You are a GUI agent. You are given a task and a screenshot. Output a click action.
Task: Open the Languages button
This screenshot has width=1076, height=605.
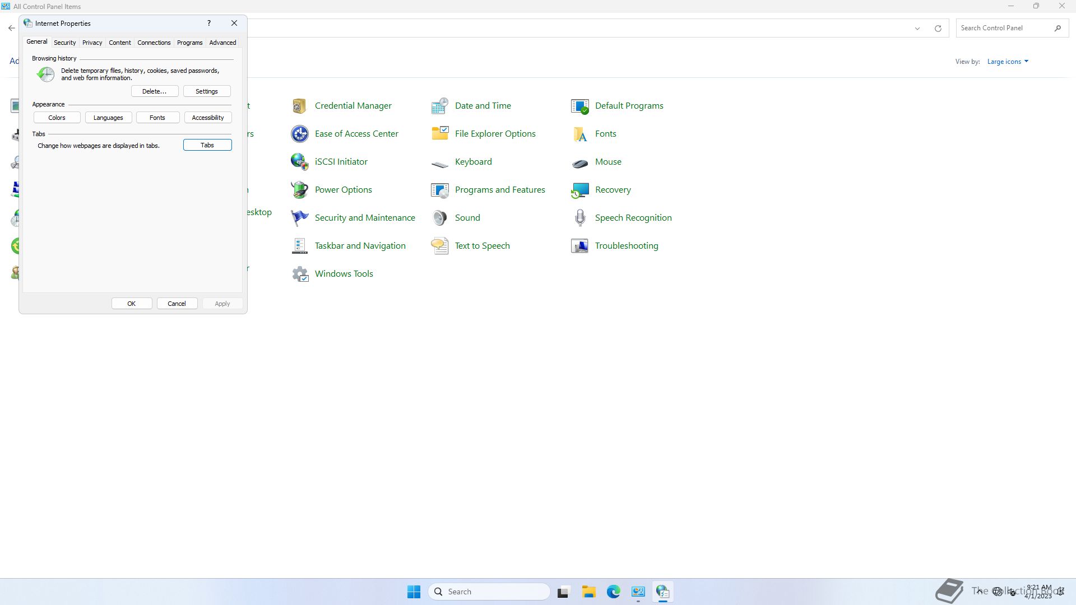(108, 118)
